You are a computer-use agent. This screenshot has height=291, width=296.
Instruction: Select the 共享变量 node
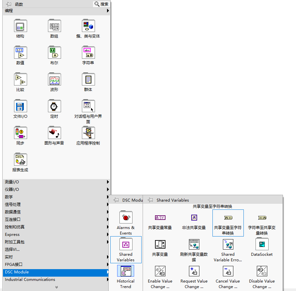pos(160,244)
